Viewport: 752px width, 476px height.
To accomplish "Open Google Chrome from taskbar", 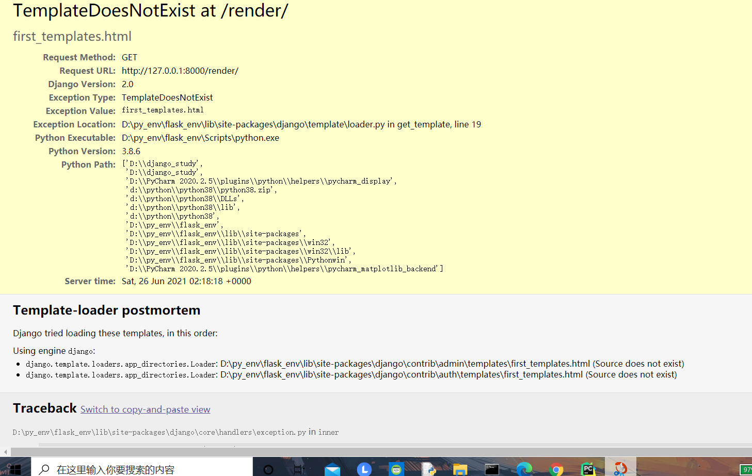I will point(556,469).
